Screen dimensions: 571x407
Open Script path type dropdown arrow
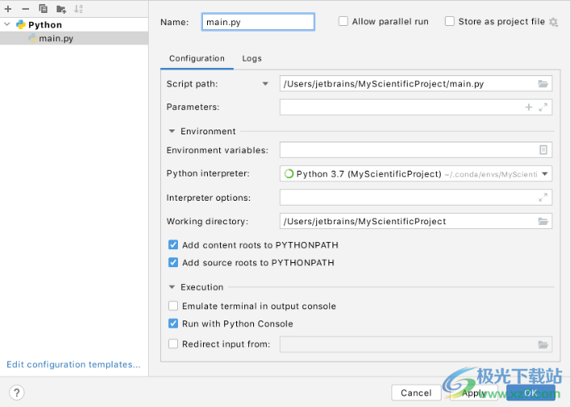(x=265, y=84)
